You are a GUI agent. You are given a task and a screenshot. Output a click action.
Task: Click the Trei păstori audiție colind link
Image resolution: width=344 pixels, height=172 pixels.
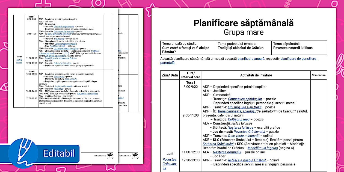(x=59, y=39)
